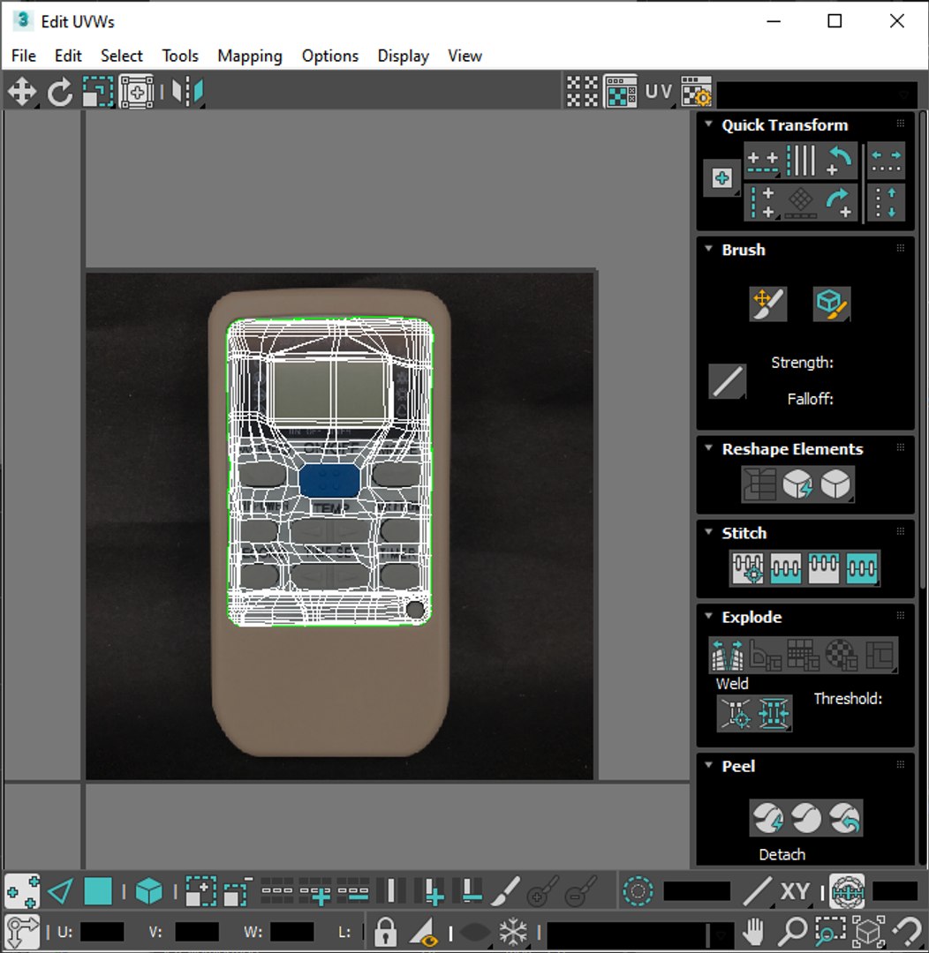Collapse the Reshape Elements rollout
The height and width of the screenshot is (953, 929).
coord(708,448)
